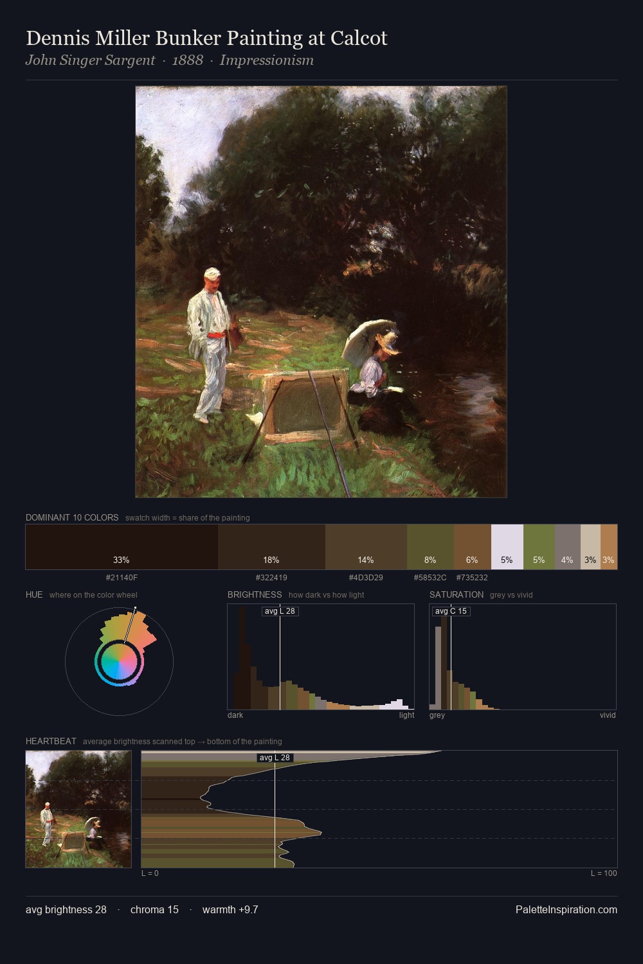Pick the 6% warm brown swatch

point(473,547)
